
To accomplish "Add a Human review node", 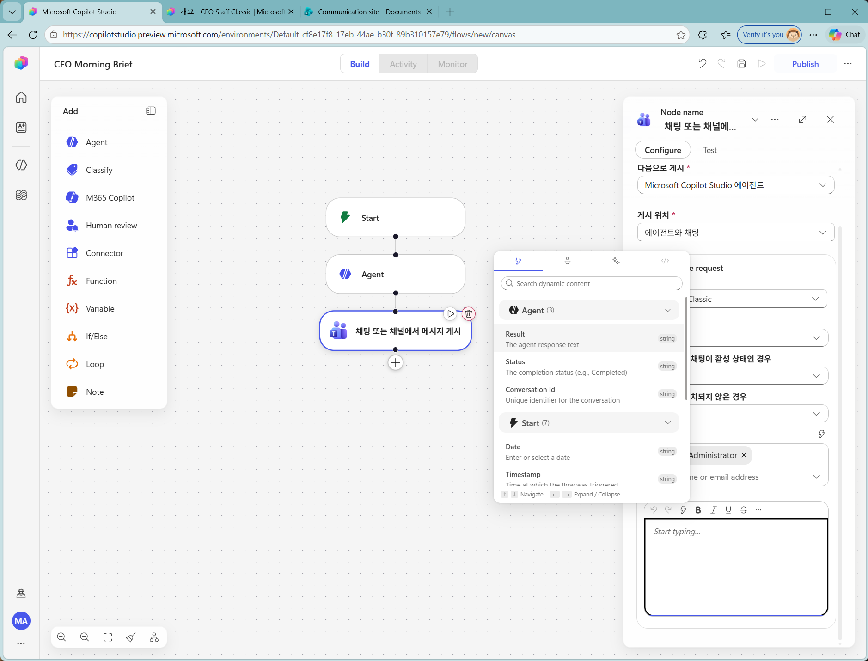I will pos(109,225).
